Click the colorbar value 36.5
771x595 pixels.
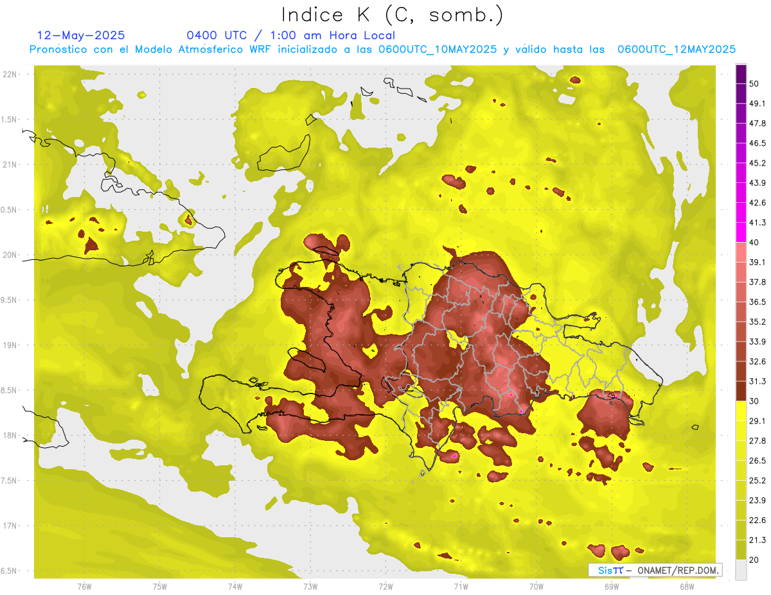point(757,302)
